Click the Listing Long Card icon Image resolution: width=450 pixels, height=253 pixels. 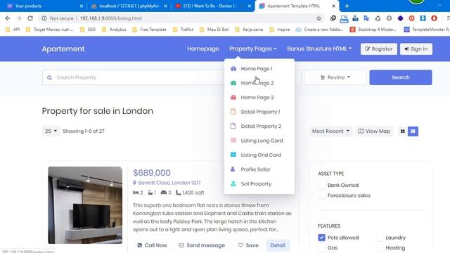click(233, 141)
